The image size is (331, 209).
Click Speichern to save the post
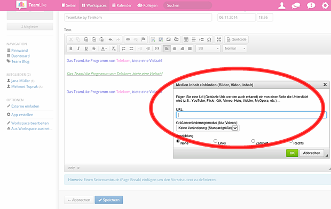point(109,200)
